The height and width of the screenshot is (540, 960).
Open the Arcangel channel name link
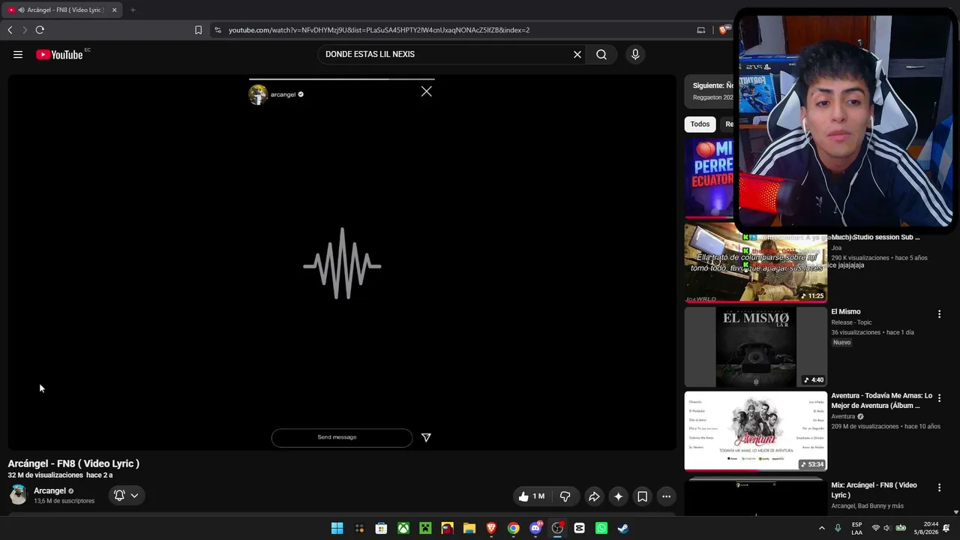click(x=50, y=490)
